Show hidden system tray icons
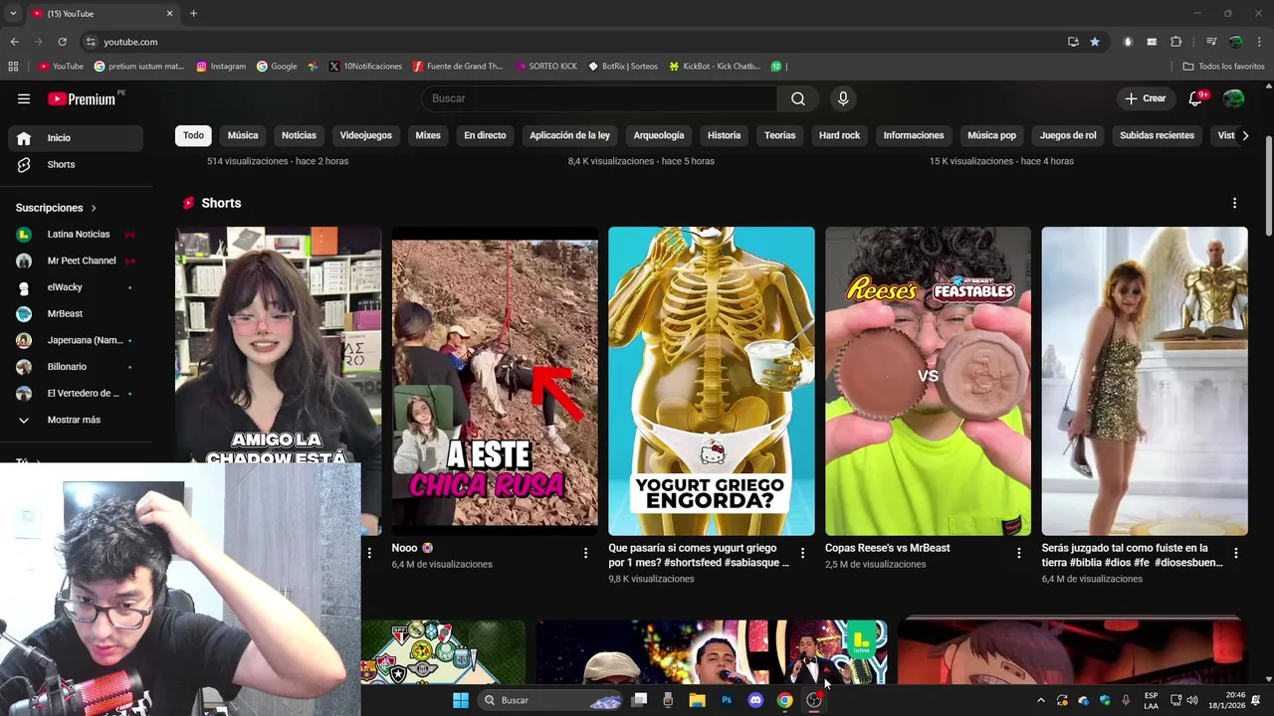This screenshot has width=1274, height=716. coord(1041,700)
